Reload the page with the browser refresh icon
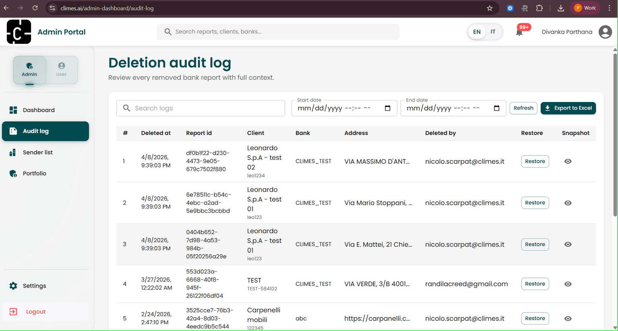 coord(35,8)
